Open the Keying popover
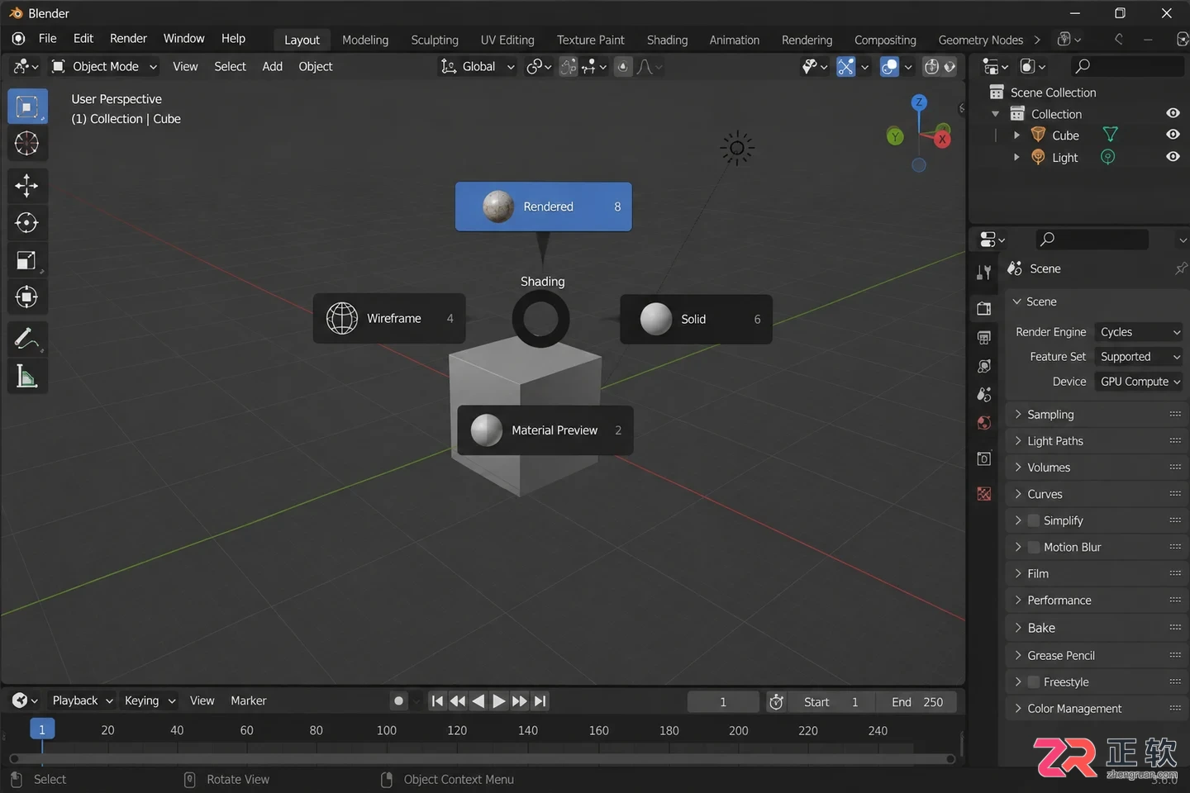This screenshot has height=793, width=1190. (x=150, y=701)
